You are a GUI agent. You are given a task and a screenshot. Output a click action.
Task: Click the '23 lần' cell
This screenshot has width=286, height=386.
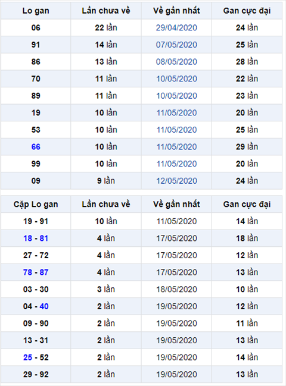click(x=247, y=96)
